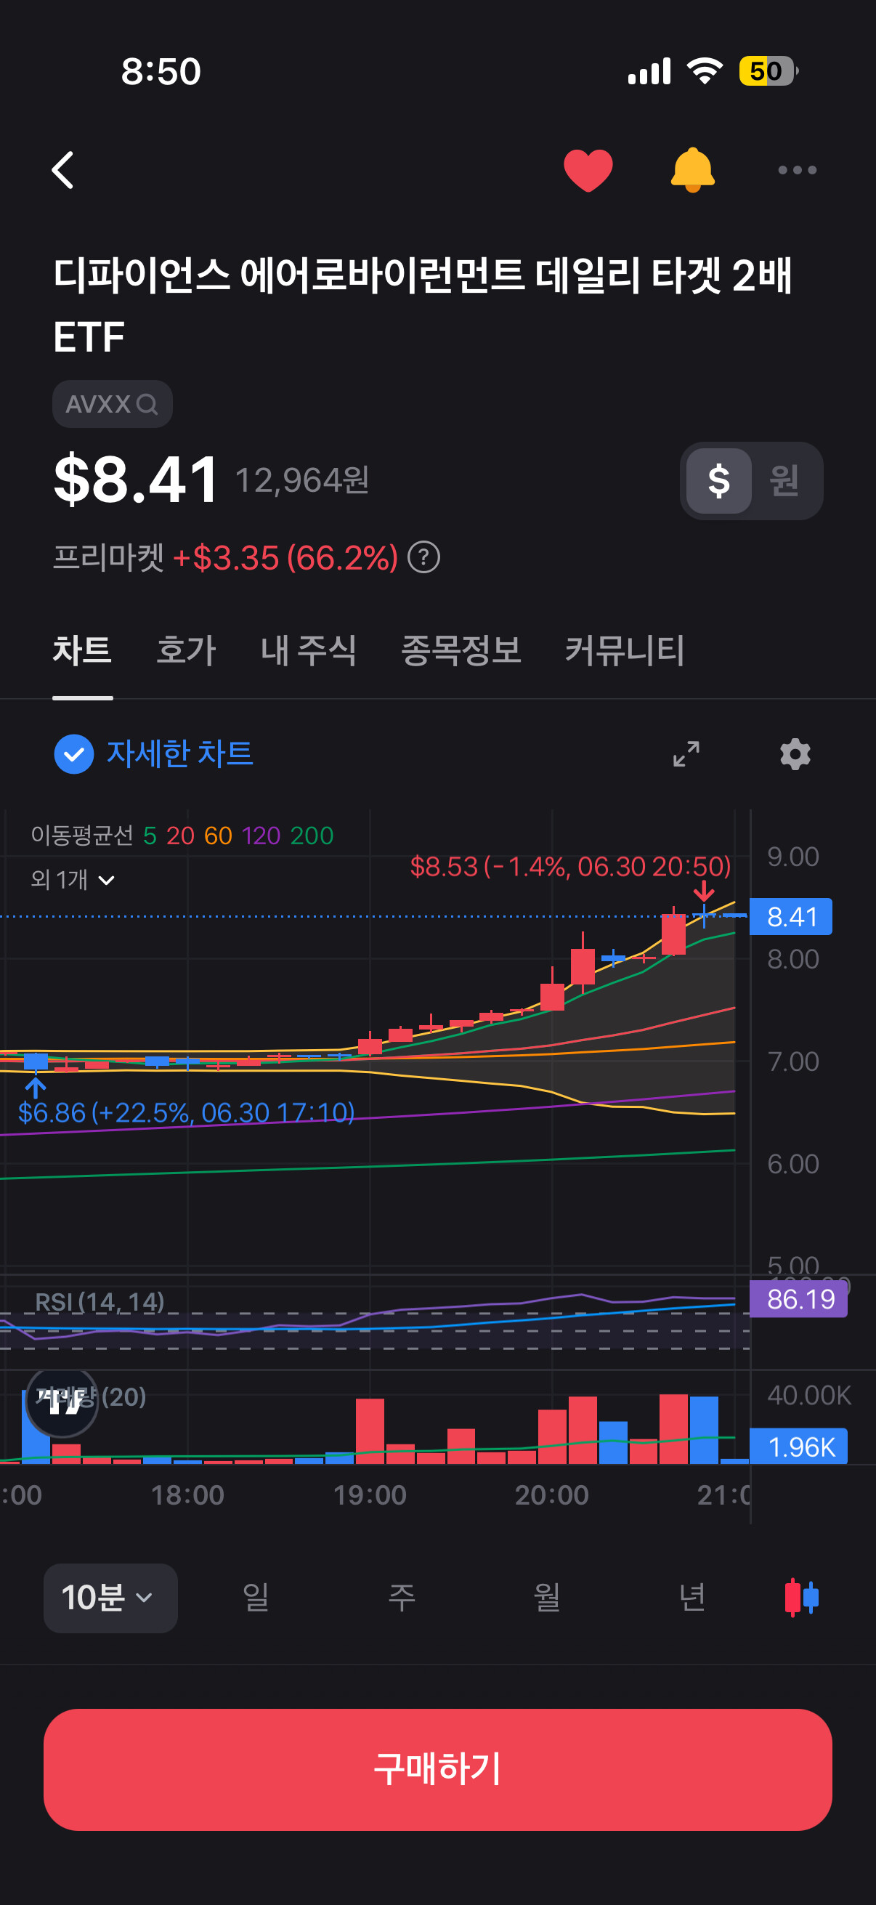Select the 일 daily interval
The image size is (876, 1905).
(x=256, y=1598)
